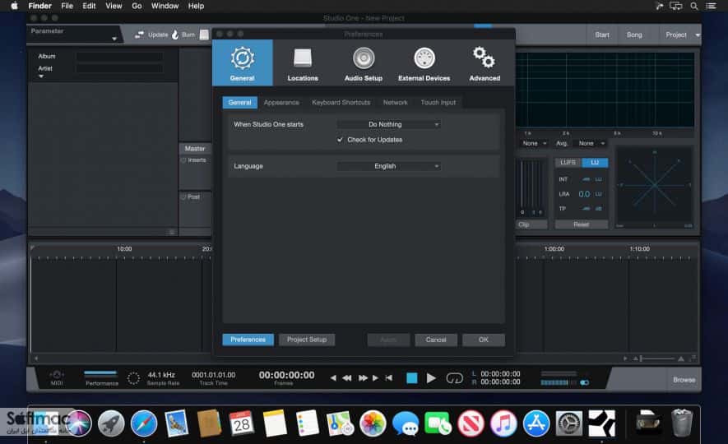
Task: Click the Fast Forward double-arrow button
Action: [x=363, y=378]
